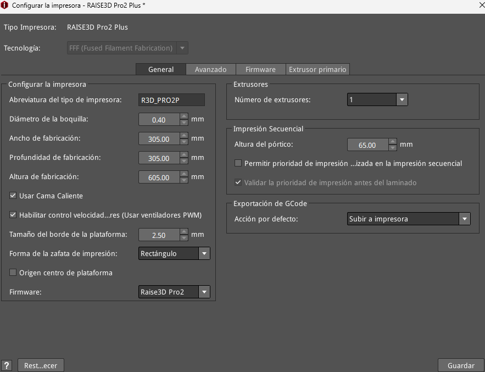Open the Extrusor primario tab
Image resolution: width=485 pixels, height=372 pixels.
coord(317,69)
